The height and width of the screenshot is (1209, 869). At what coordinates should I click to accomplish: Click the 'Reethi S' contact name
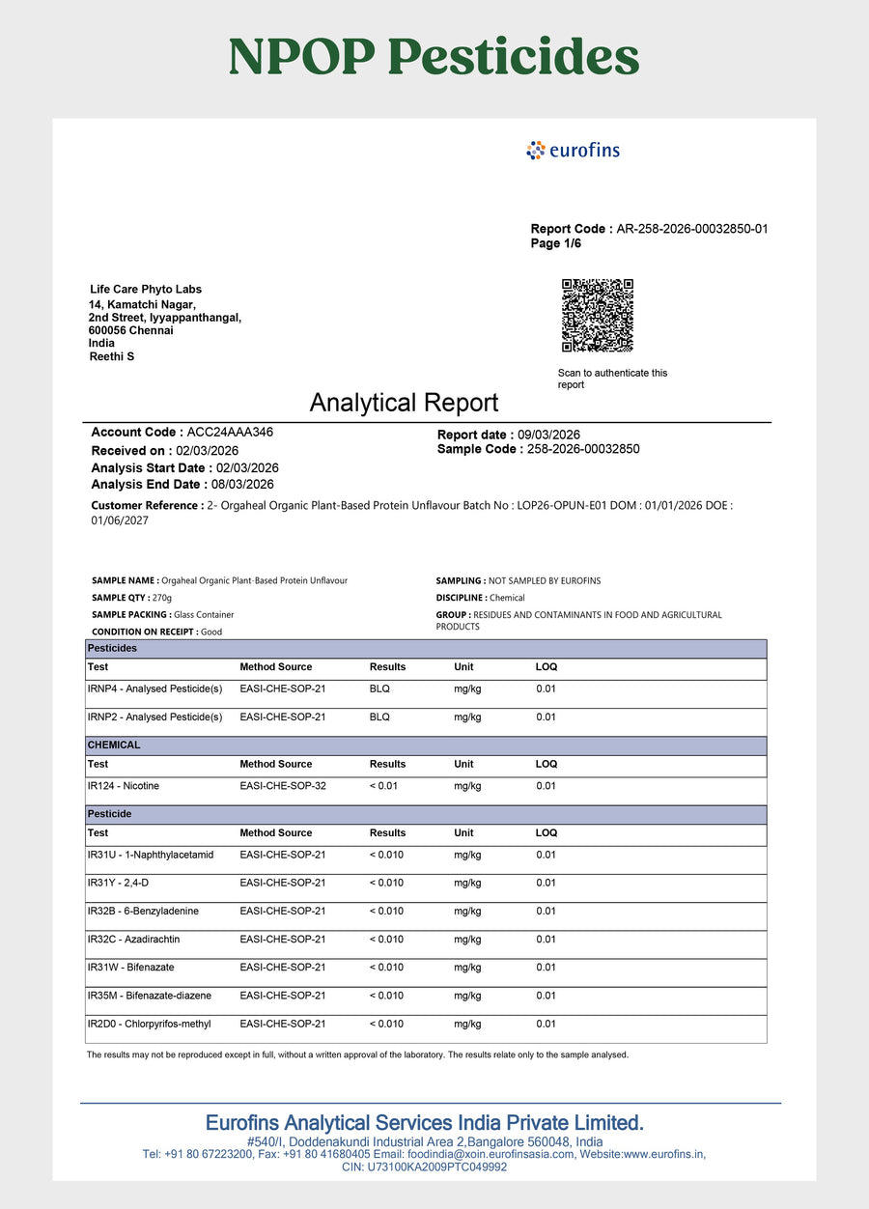click(111, 356)
